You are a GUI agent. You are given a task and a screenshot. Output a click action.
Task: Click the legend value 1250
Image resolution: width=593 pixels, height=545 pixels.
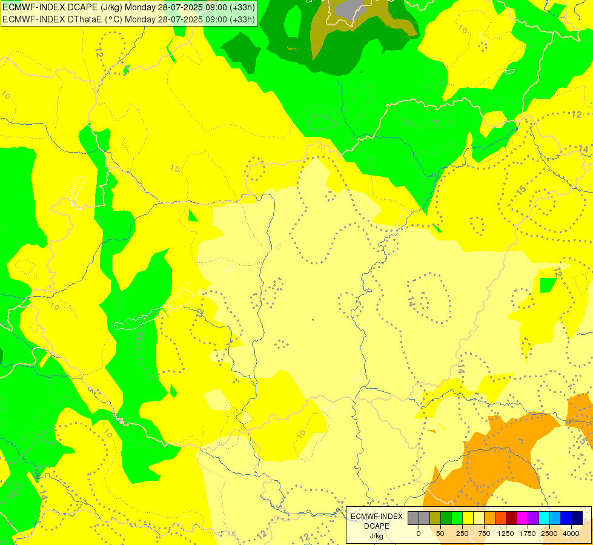click(x=506, y=533)
